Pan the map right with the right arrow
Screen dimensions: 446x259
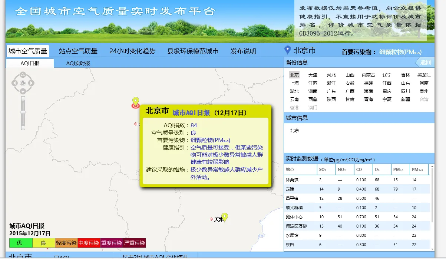31,83
